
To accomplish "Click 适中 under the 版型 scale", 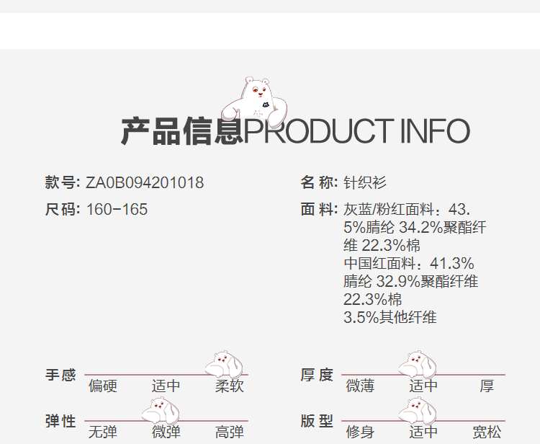I will point(423,432).
